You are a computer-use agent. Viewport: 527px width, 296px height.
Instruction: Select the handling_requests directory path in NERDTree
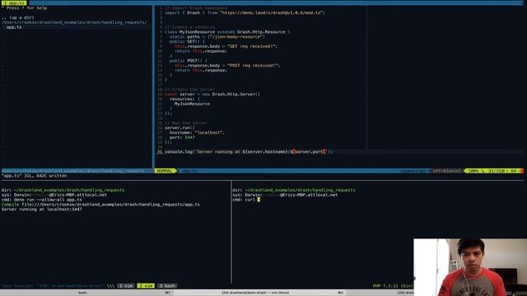point(74,22)
